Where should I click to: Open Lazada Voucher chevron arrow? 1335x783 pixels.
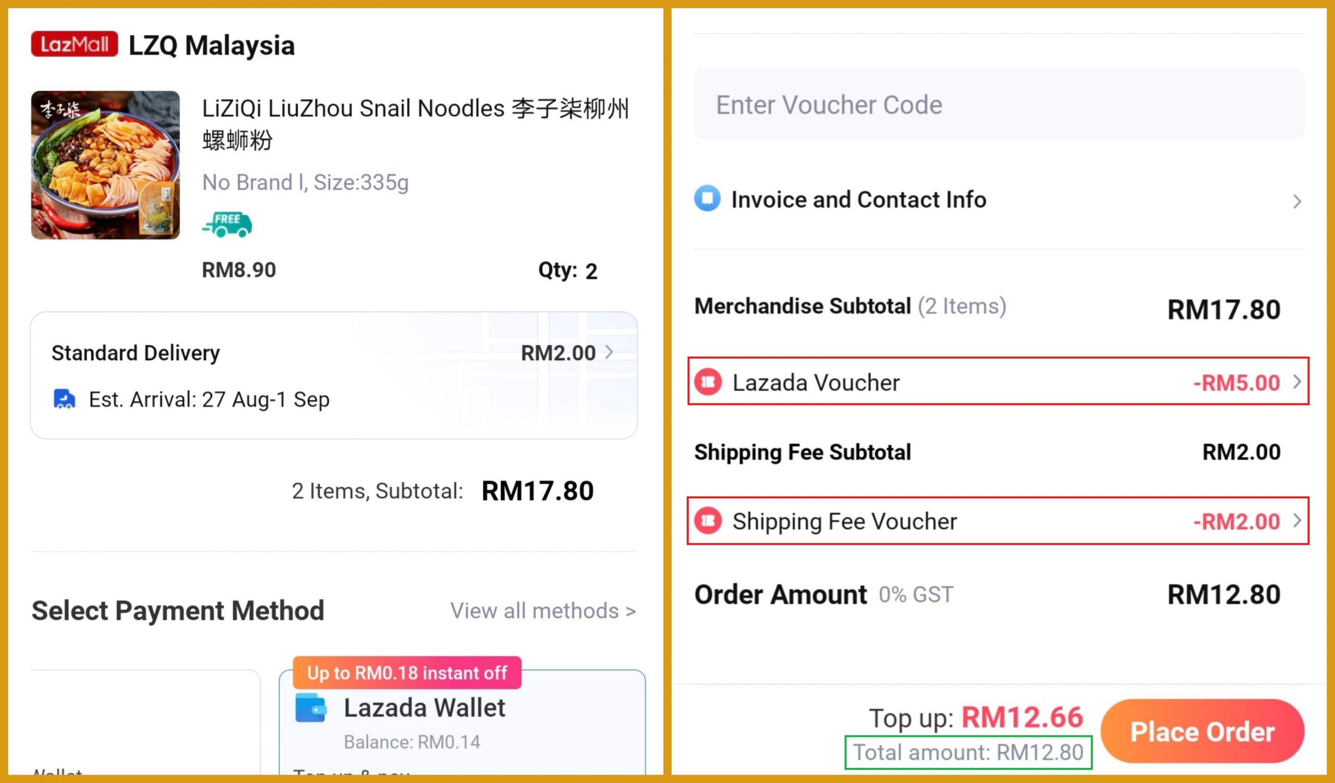(x=1297, y=382)
